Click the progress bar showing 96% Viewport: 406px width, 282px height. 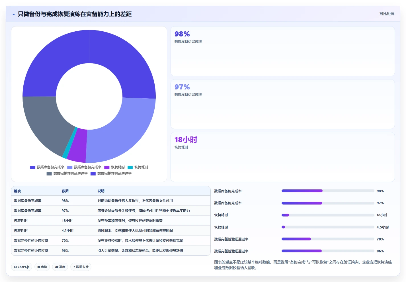pyautogui.click(x=328, y=251)
